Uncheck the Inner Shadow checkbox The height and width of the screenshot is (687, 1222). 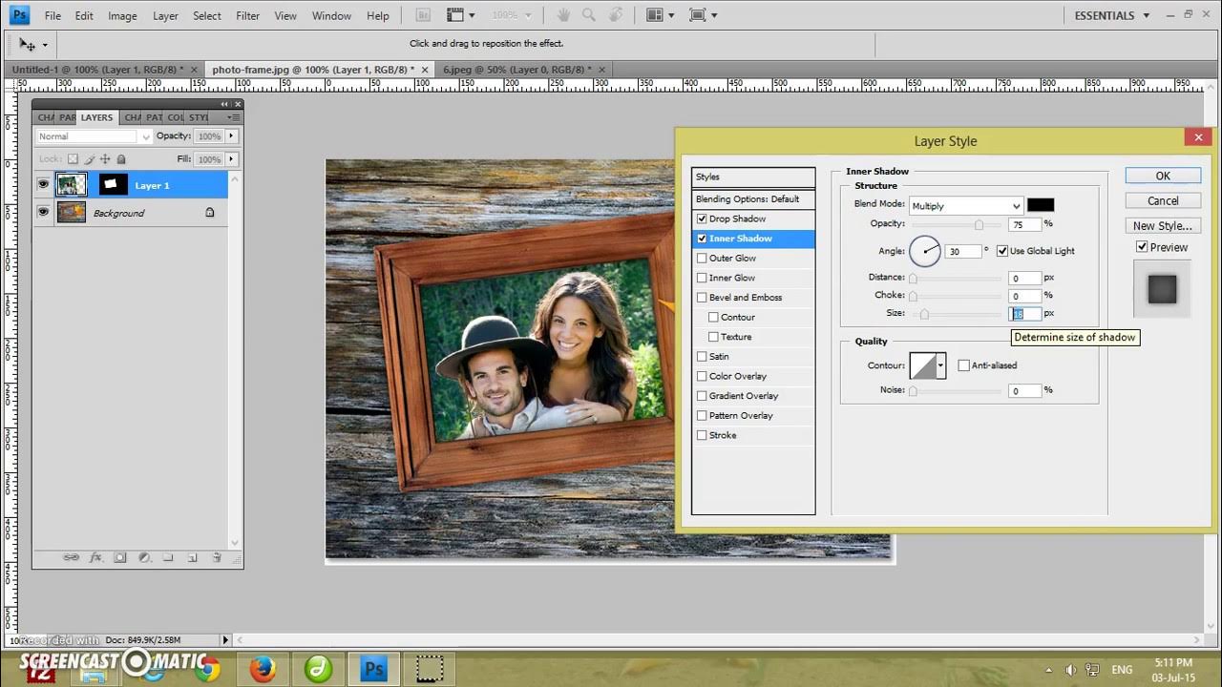tap(702, 239)
